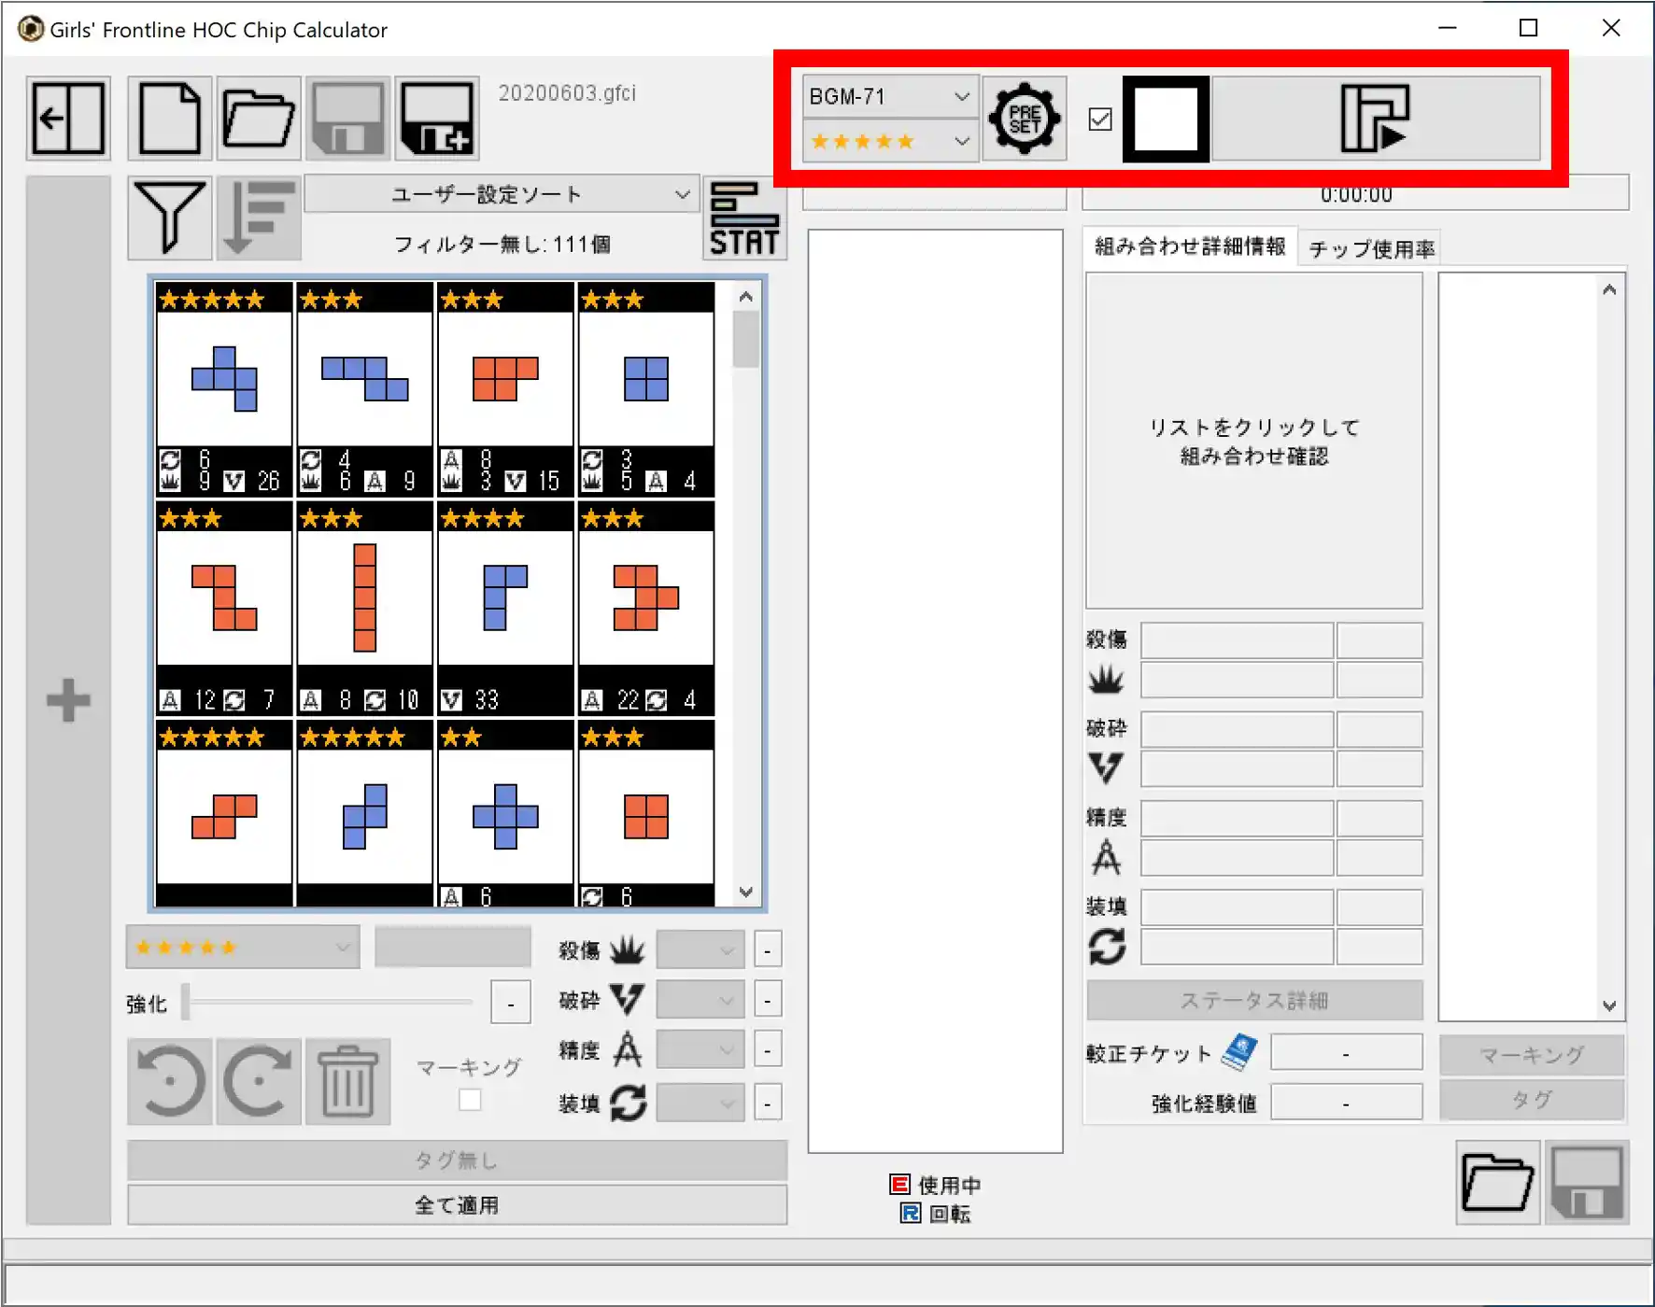Open the STAT statistics button

(744, 218)
